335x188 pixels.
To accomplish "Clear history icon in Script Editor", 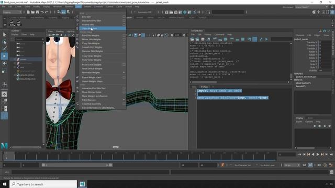I will tap(215, 39).
